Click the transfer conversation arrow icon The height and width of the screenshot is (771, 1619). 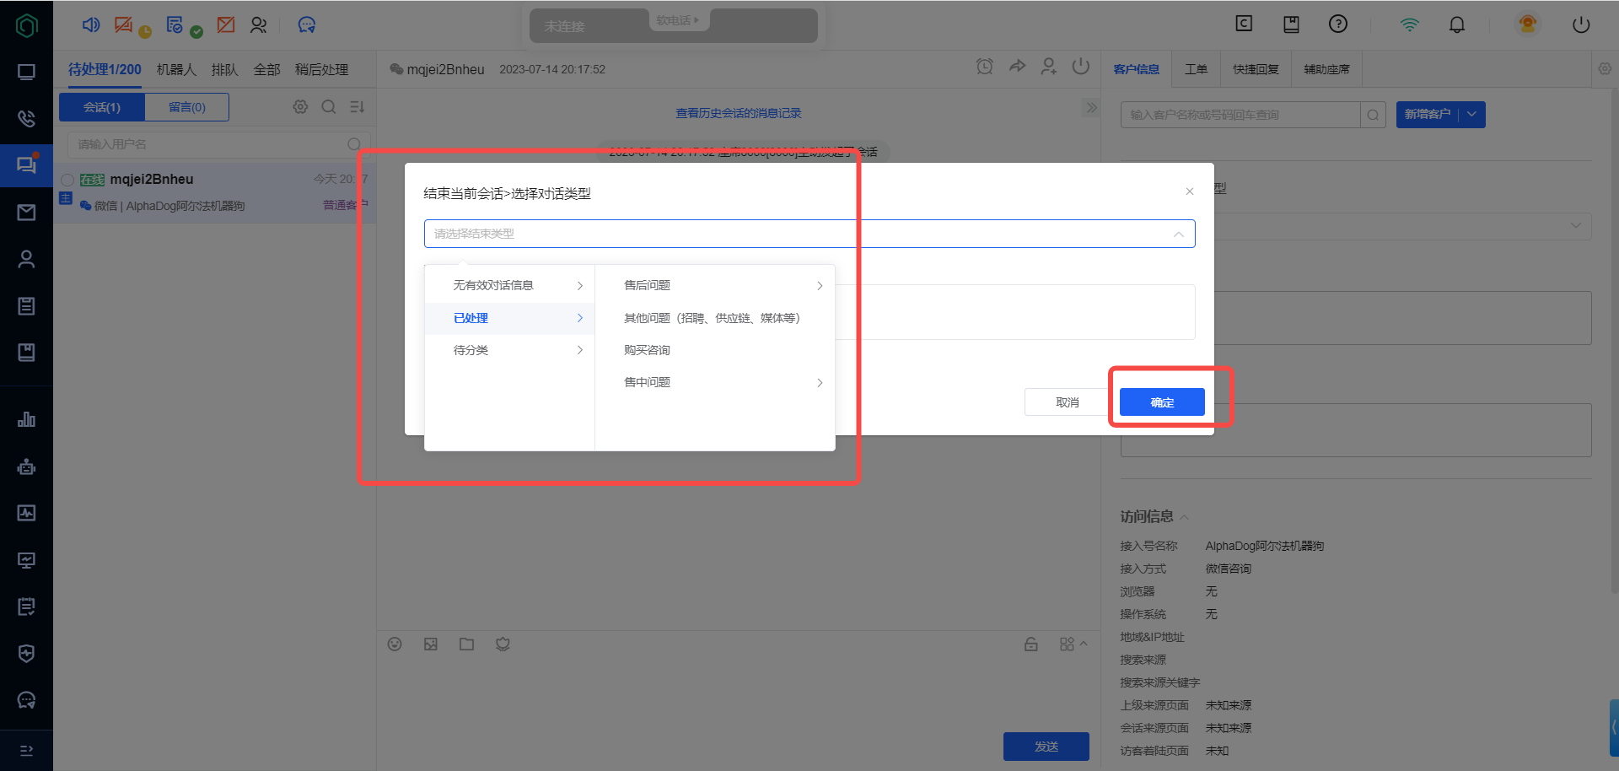coord(1017,67)
